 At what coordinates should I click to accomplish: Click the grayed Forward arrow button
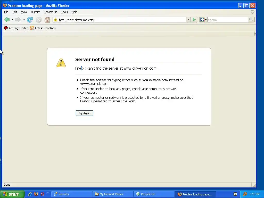18,20
